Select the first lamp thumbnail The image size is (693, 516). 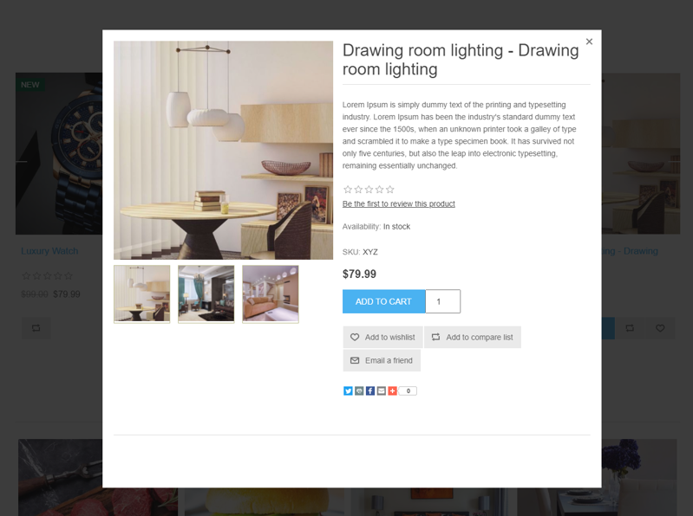click(x=142, y=293)
